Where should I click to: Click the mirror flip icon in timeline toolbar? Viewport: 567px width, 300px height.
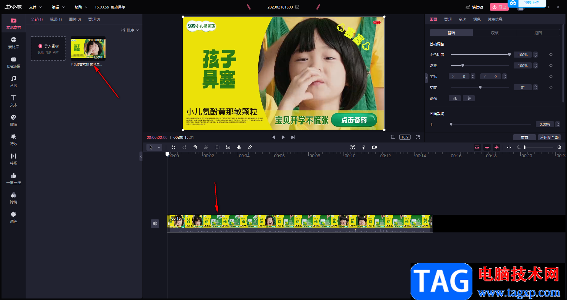pyautogui.click(x=239, y=147)
